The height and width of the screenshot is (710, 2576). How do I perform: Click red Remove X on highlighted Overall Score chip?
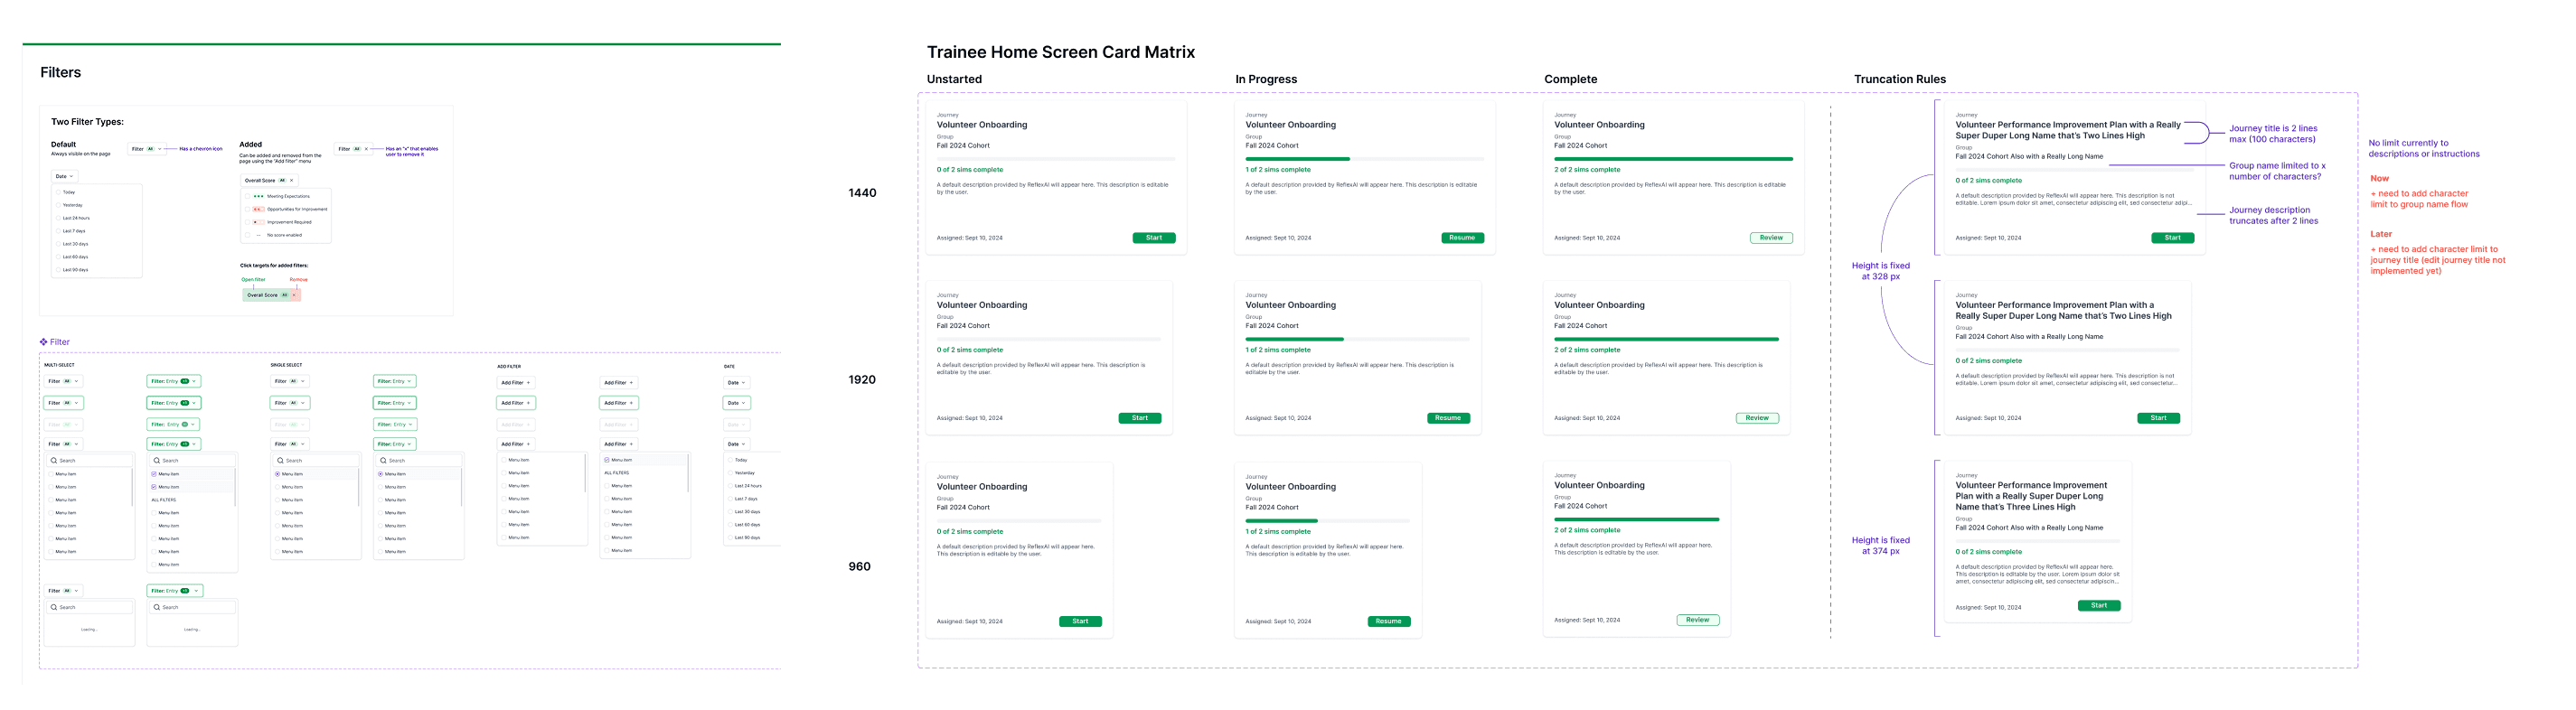294,295
